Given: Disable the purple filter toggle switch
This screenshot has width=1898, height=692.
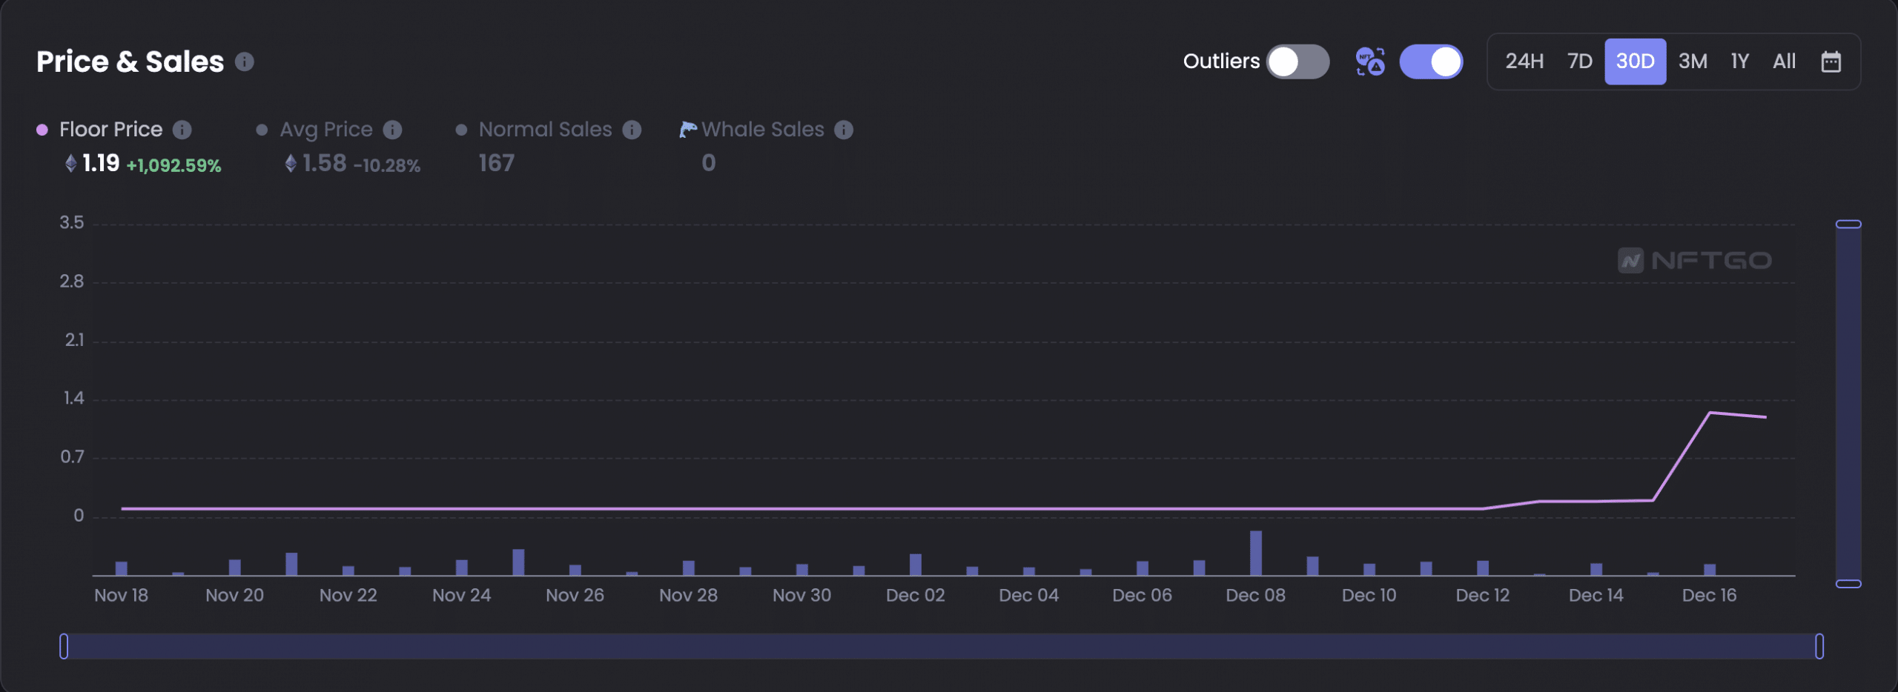Looking at the screenshot, I should tap(1431, 61).
